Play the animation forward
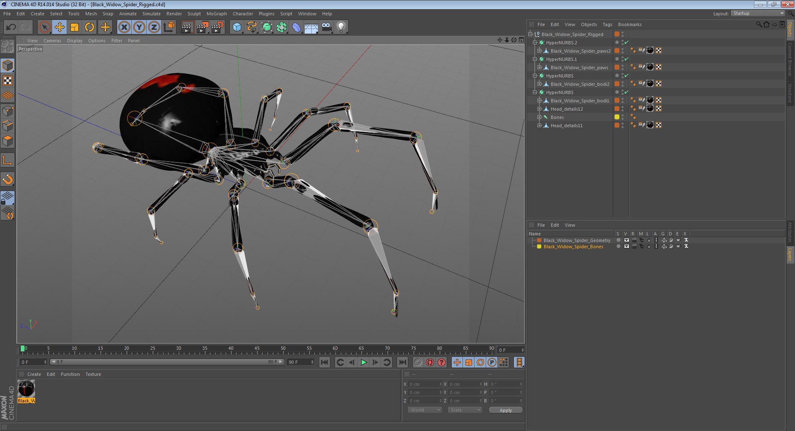Image resolution: width=795 pixels, height=431 pixels. click(364, 363)
